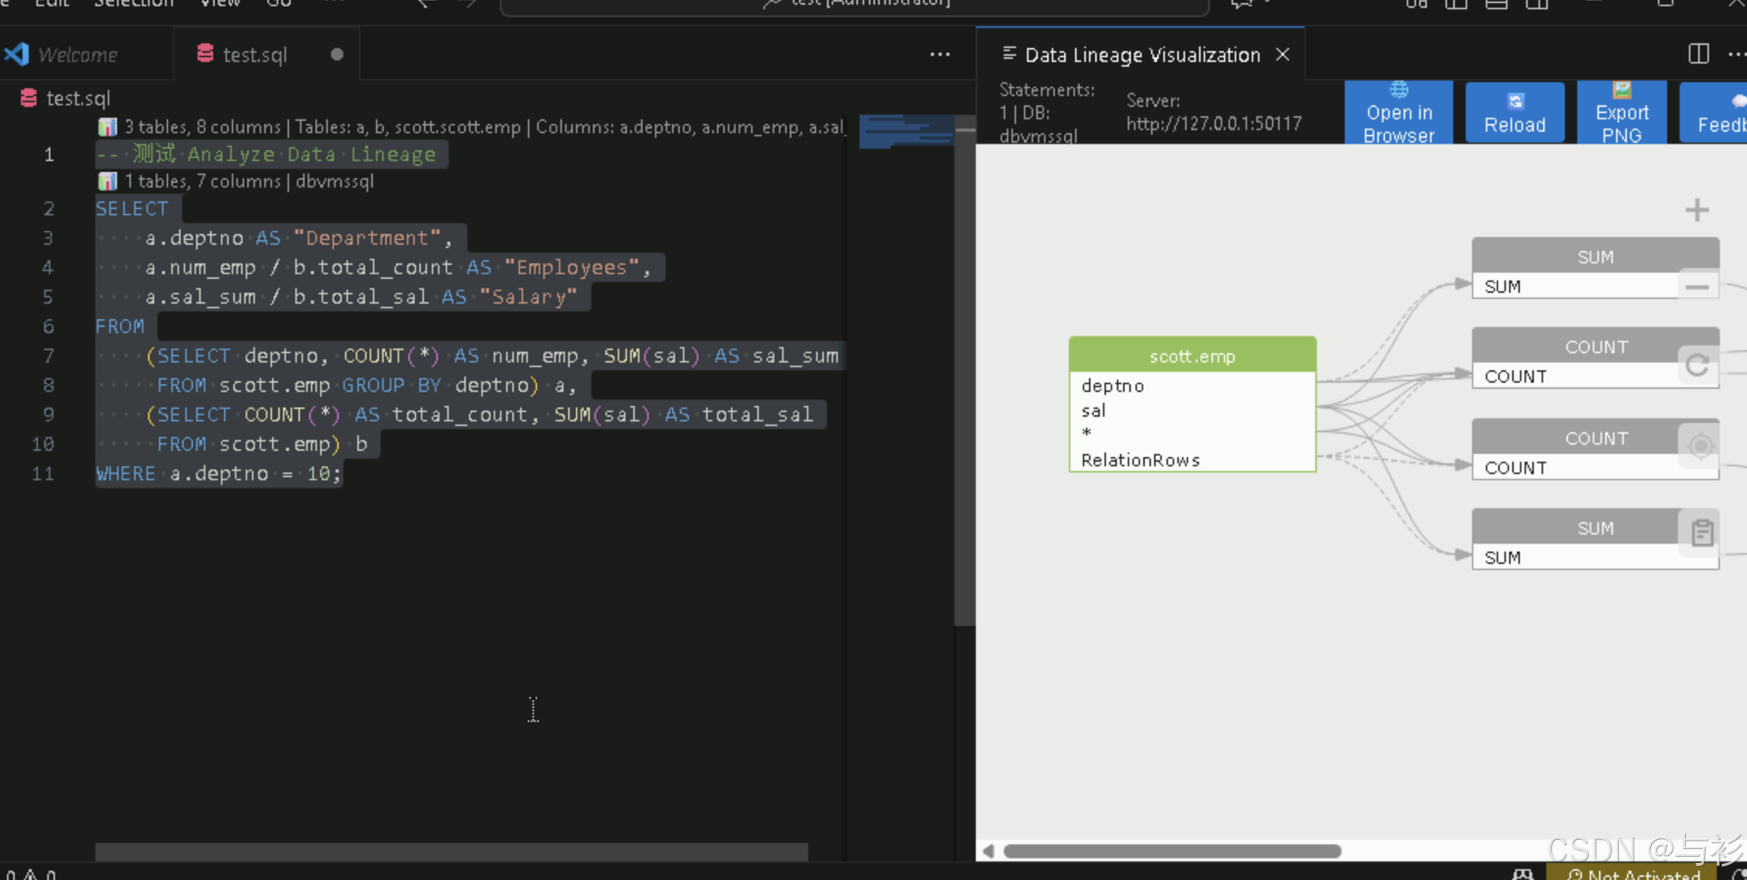Screen dimensions: 1747x880
Task: Switch to the Welcome tab
Action: (78, 55)
